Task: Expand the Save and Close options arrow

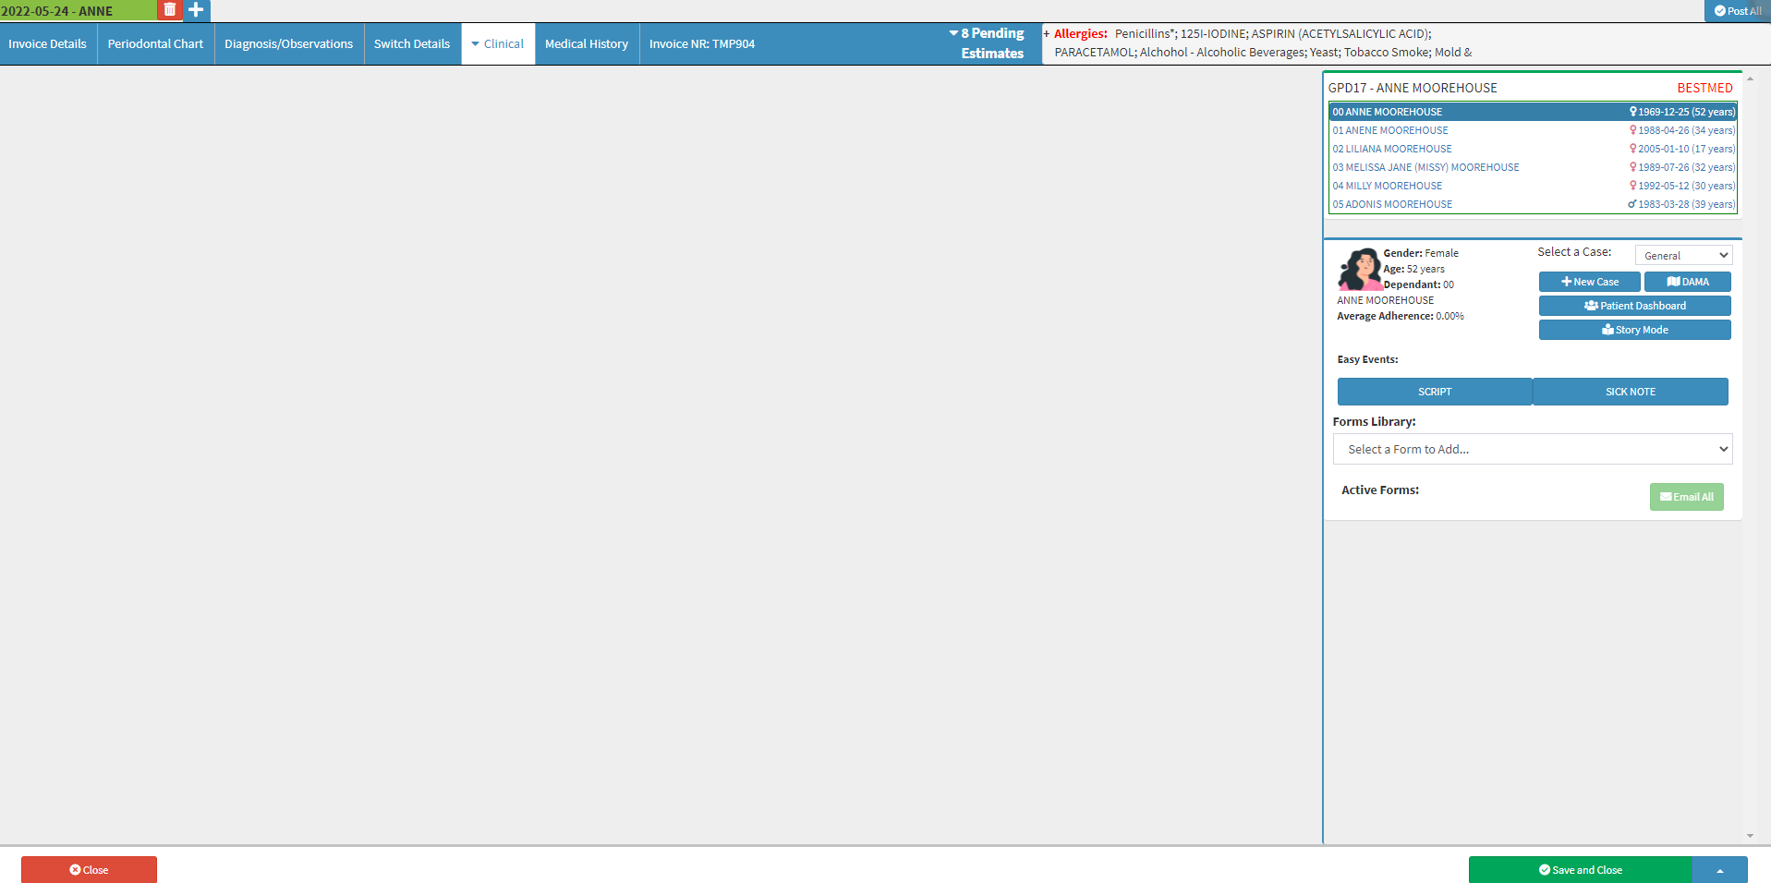Action: [1719, 870]
